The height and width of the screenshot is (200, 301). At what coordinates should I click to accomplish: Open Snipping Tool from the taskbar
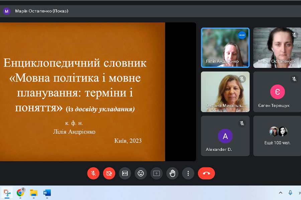(7, 193)
